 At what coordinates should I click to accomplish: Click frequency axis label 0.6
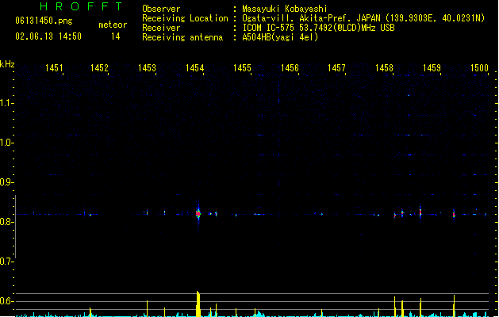tap(6, 301)
